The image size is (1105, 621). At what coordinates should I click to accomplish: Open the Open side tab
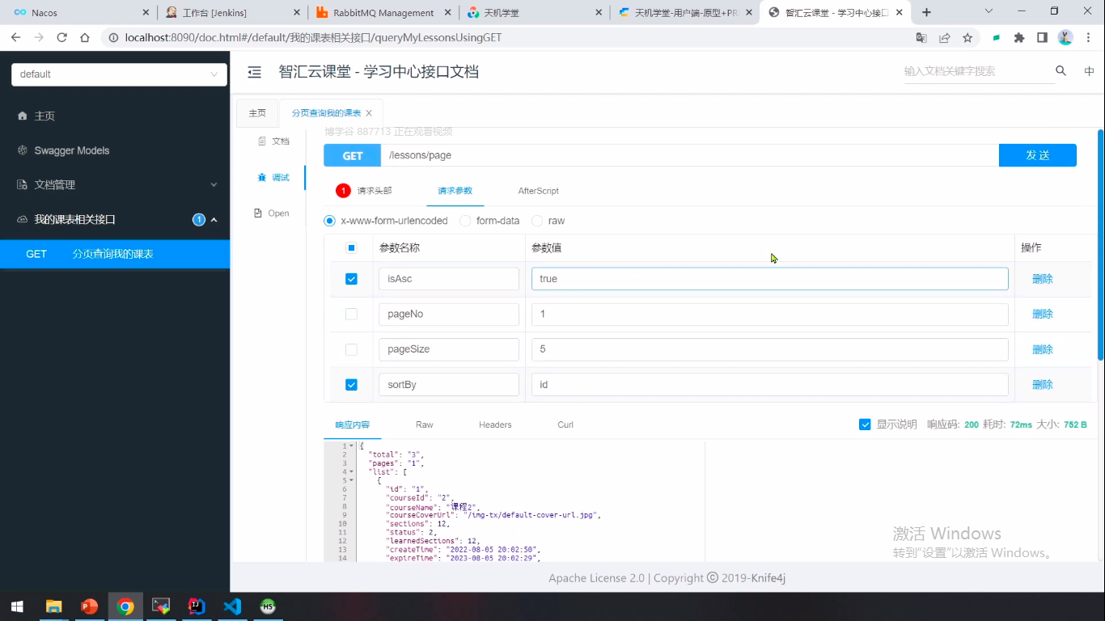click(272, 213)
